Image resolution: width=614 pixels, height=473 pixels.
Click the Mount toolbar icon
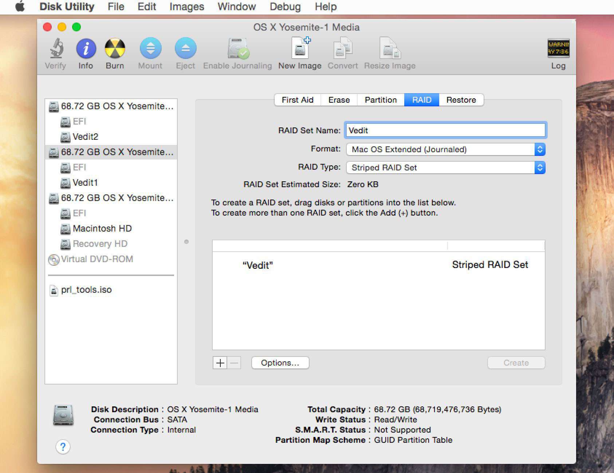coord(150,48)
